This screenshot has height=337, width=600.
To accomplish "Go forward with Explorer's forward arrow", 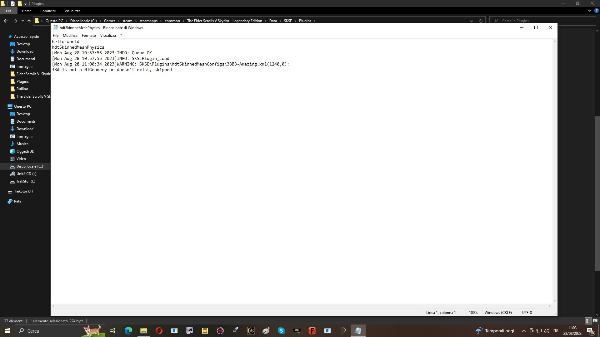I will click(15, 21).
